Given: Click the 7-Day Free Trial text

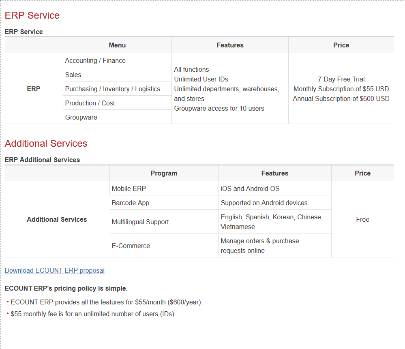Looking at the screenshot, I should click(341, 79).
